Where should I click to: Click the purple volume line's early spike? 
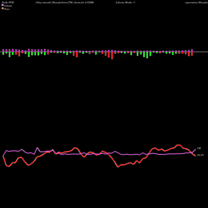click(37, 148)
